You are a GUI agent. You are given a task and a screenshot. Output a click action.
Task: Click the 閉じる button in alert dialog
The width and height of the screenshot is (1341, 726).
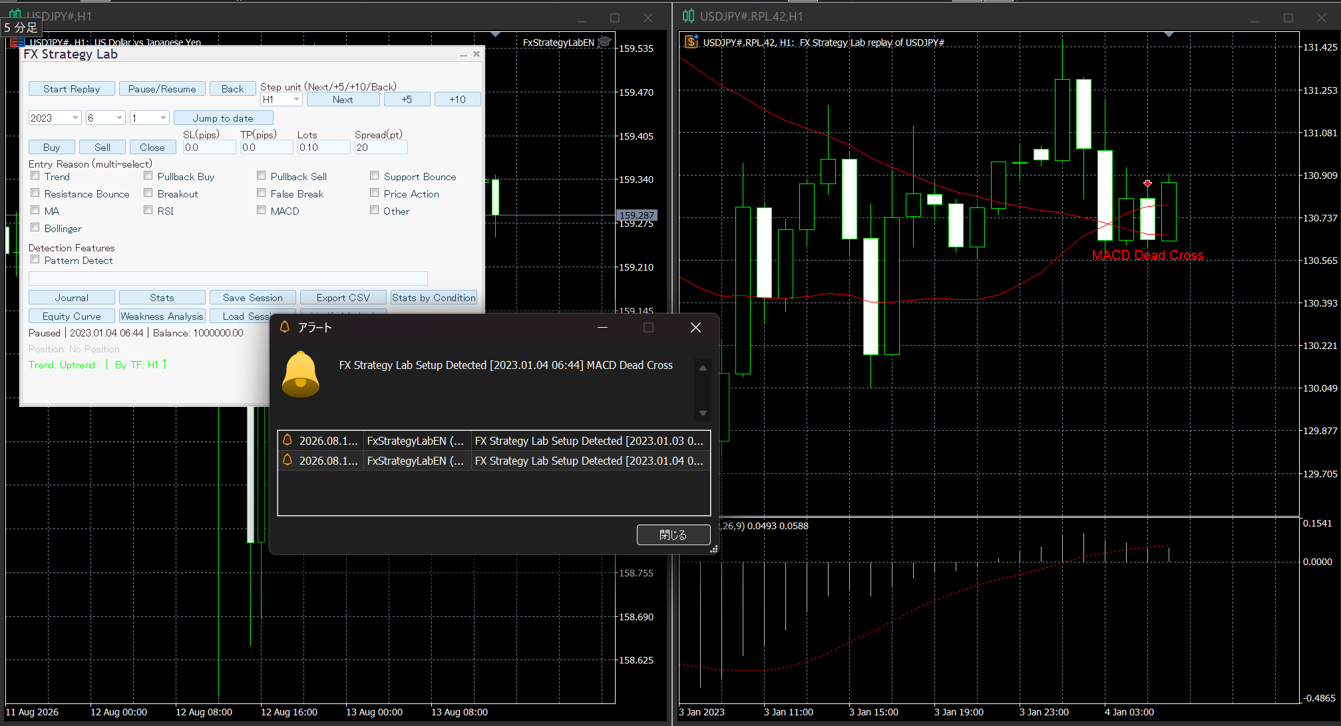[x=673, y=535]
